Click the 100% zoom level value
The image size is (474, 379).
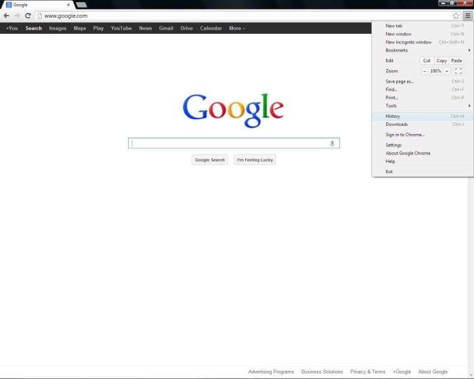[x=435, y=71]
